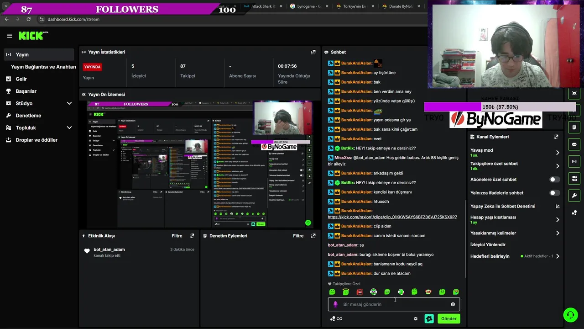The height and width of the screenshot is (329, 584).
Task: Click the green Gönder button
Action: click(x=448, y=318)
